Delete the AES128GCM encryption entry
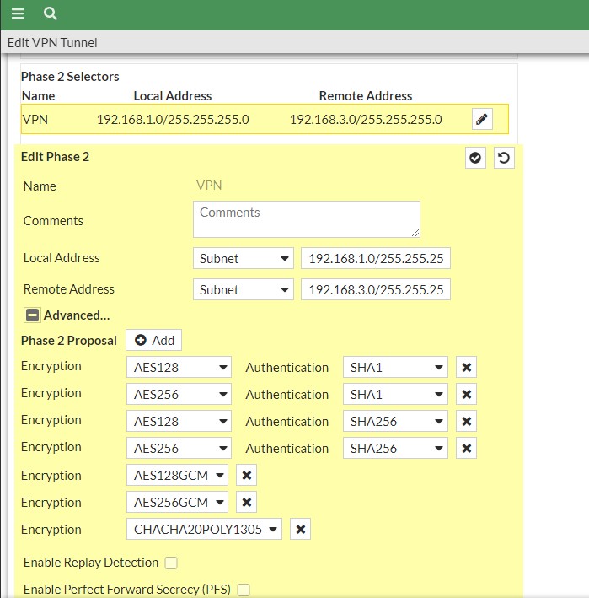The image size is (589, 598). 246,476
